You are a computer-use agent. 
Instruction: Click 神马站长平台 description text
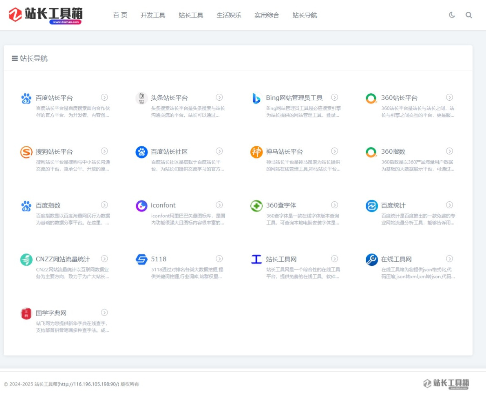coord(303,165)
